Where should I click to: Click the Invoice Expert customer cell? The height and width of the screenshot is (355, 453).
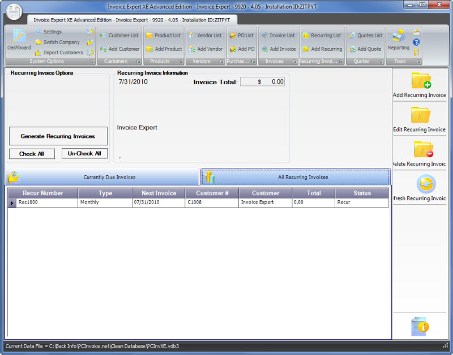click(266, 203)
